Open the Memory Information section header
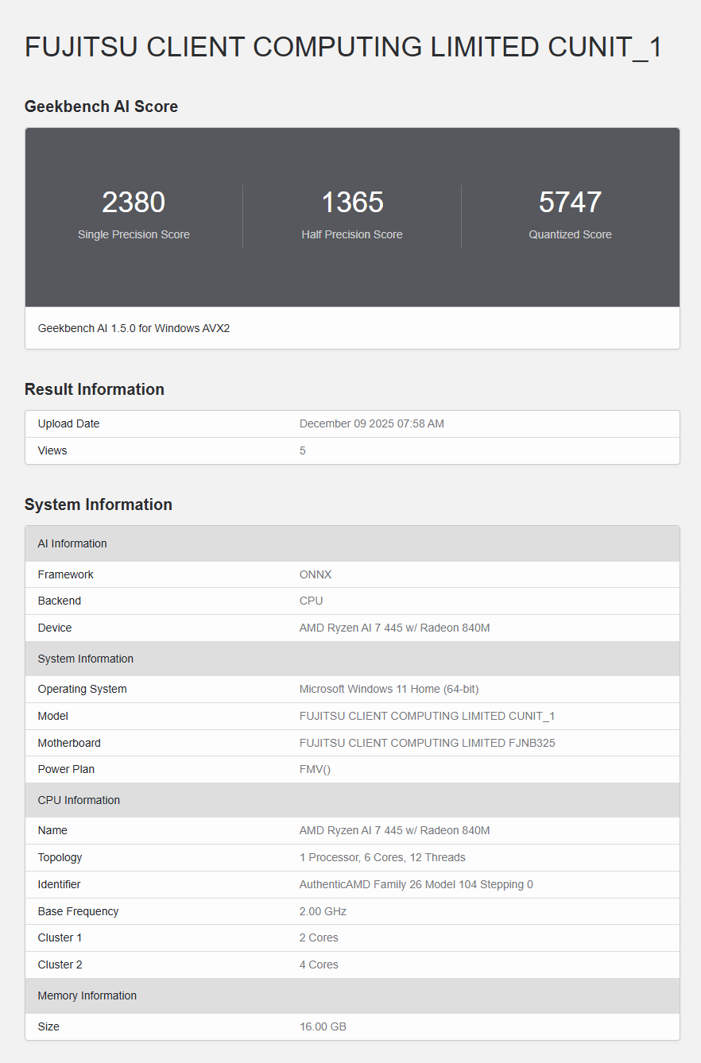 point(87,995)
